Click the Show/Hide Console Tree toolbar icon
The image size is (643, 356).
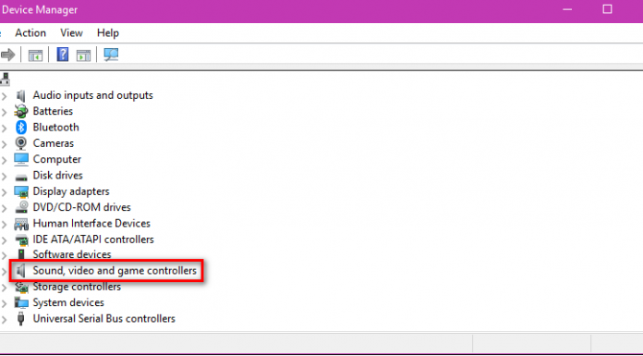(x=35, y=55)
